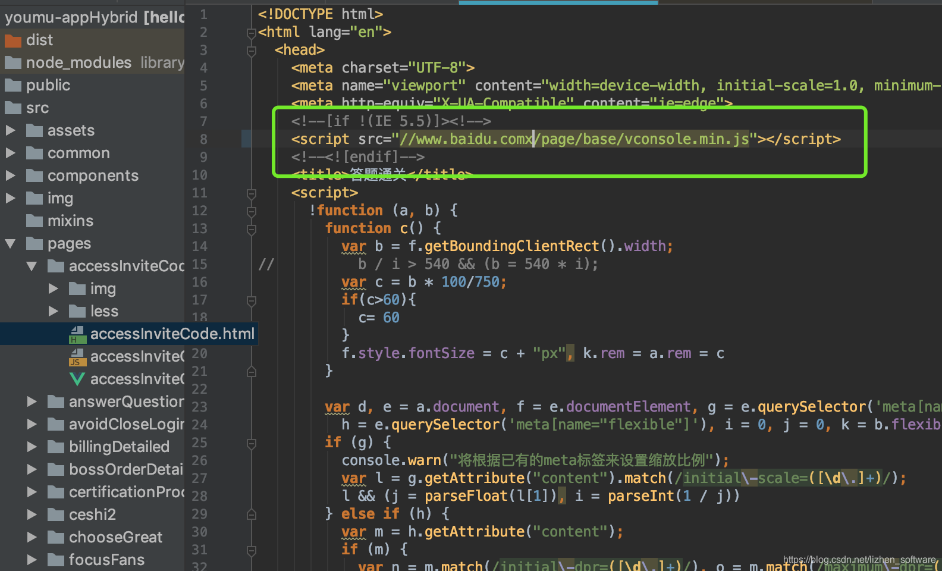Viewport: 942px width, 571px height.
Task: Expand the less folder arrow
Action: (x=53, y=311)
